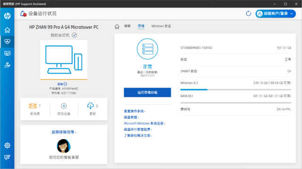The image size is (302, 169).
Task: Click the desktop PC illustration
Action: click(x=64, y=60)
